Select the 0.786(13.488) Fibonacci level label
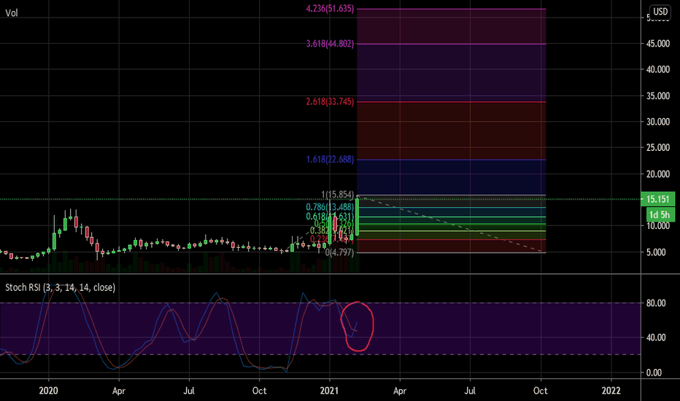Viewport: 680px width, 401px height. tap(330, 207)
